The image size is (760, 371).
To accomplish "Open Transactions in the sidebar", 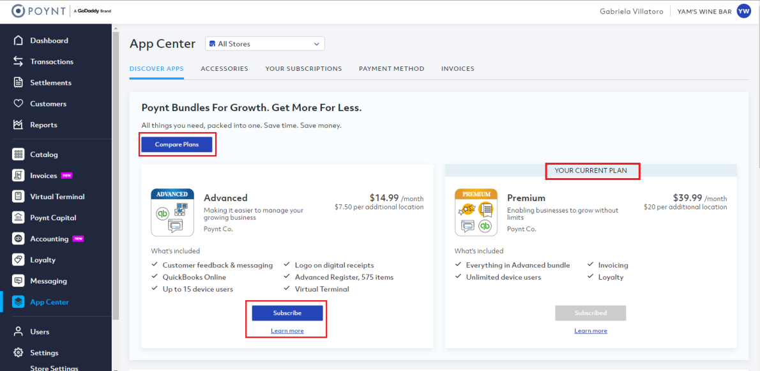I will click(52, 61).
